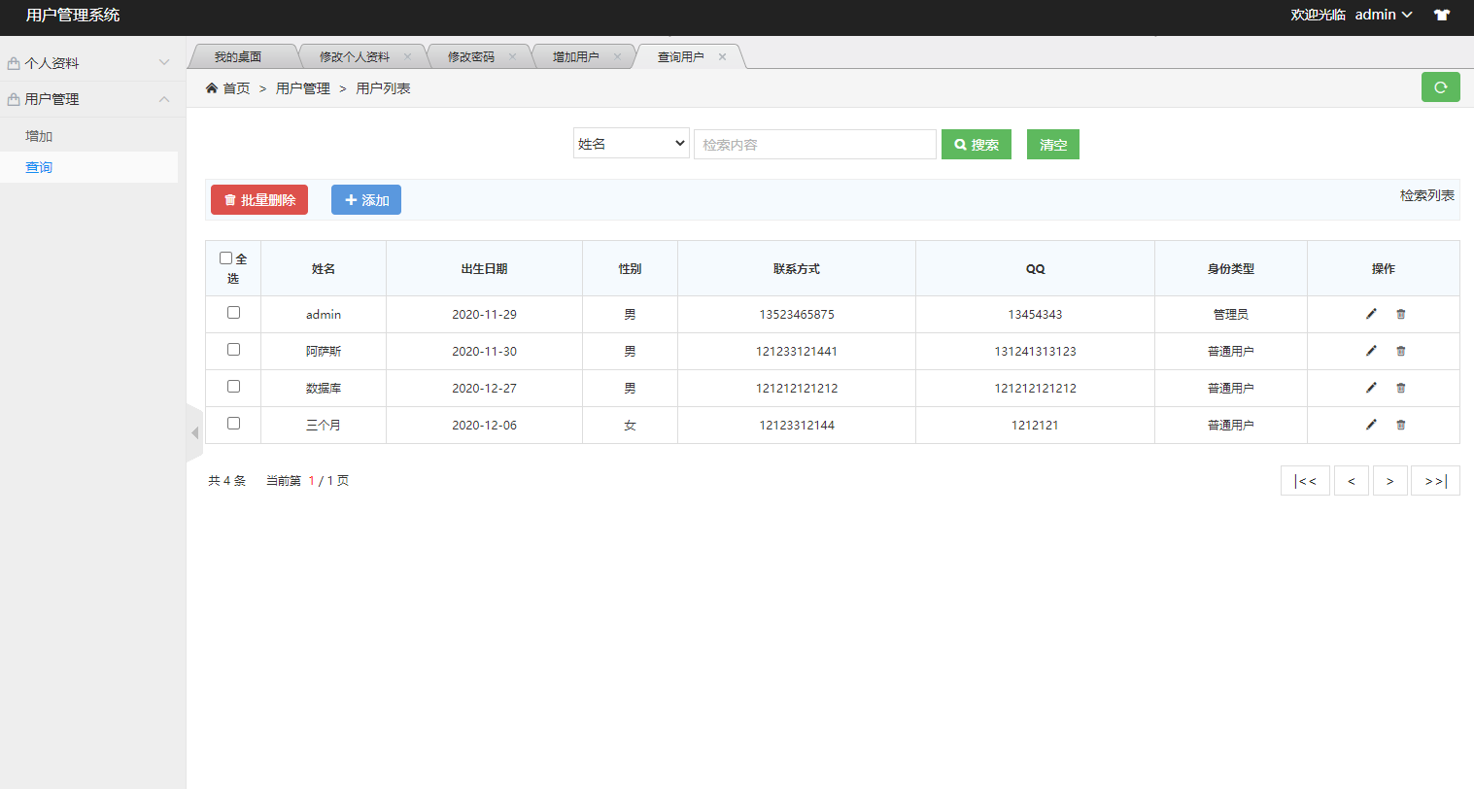This screenshot has width=1474, height=789.
Task: Switch to the 修改密码 tab
Action: coord(470,57)
